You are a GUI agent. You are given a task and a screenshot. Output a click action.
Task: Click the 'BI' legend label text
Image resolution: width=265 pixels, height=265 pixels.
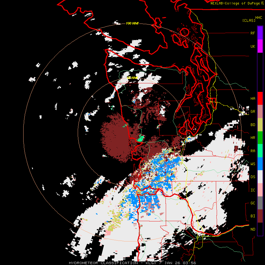coord(253,216)
